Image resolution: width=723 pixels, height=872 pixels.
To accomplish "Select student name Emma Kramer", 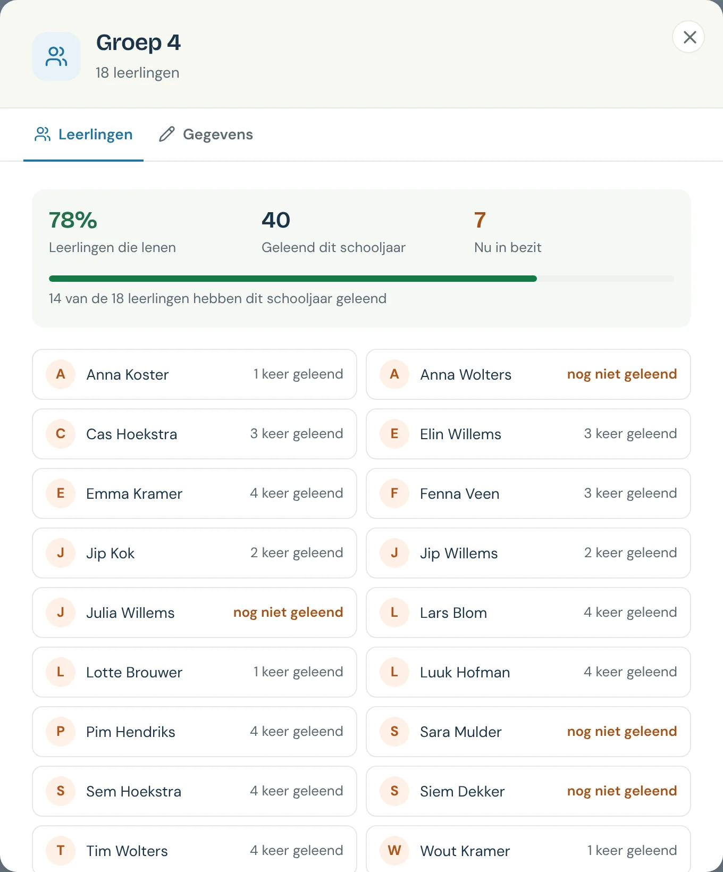I will [134, 494].
